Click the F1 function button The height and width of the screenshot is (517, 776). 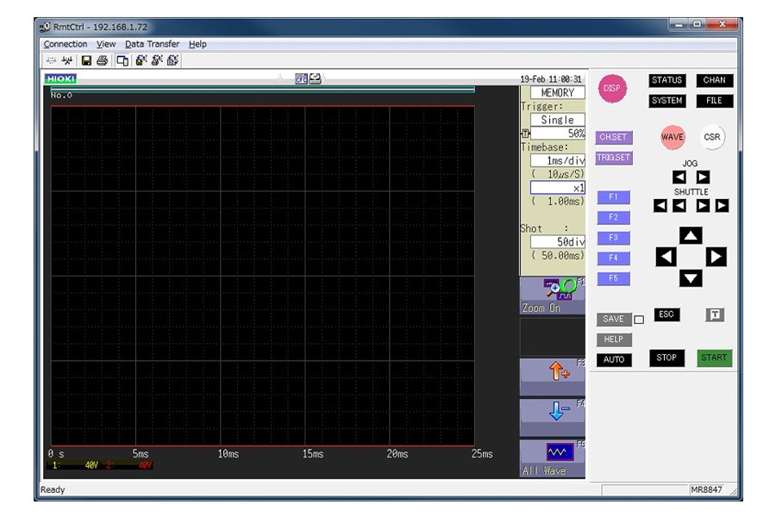coord(613,197)
